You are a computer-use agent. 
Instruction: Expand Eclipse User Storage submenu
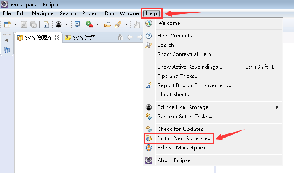(277, 107)
